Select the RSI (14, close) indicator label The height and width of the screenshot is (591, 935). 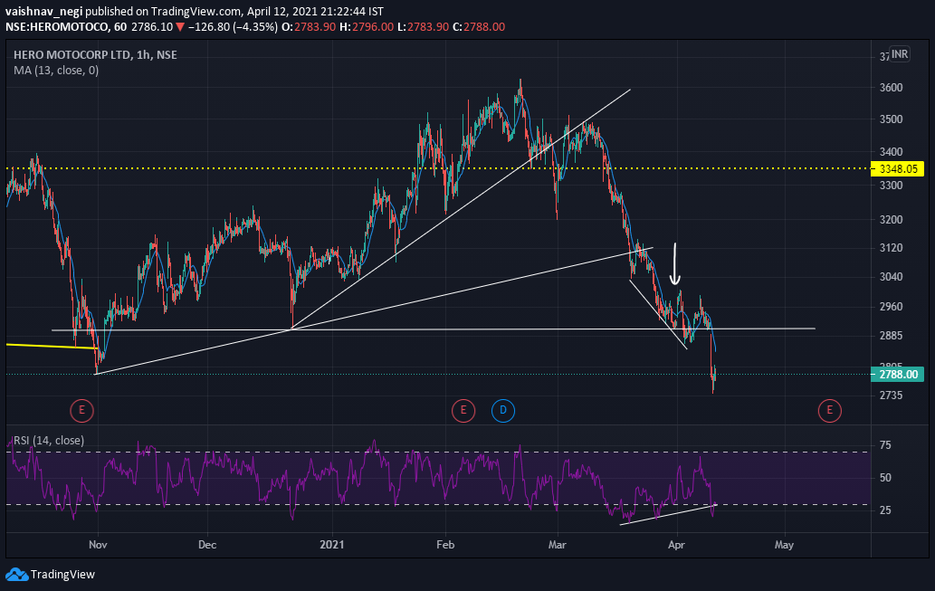(x=49, y=440)
